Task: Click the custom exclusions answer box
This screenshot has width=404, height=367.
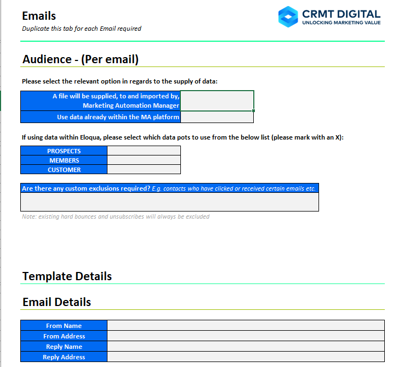Action: [x=169, y=202]
